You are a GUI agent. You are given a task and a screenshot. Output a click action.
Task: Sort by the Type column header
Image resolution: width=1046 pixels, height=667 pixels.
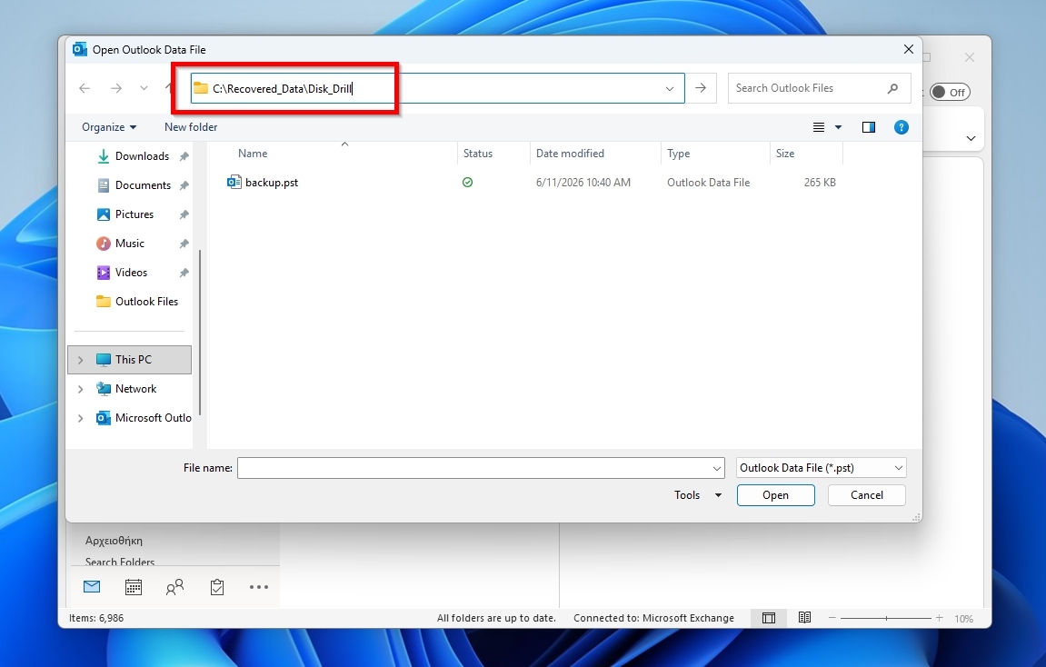coord(679,154)
